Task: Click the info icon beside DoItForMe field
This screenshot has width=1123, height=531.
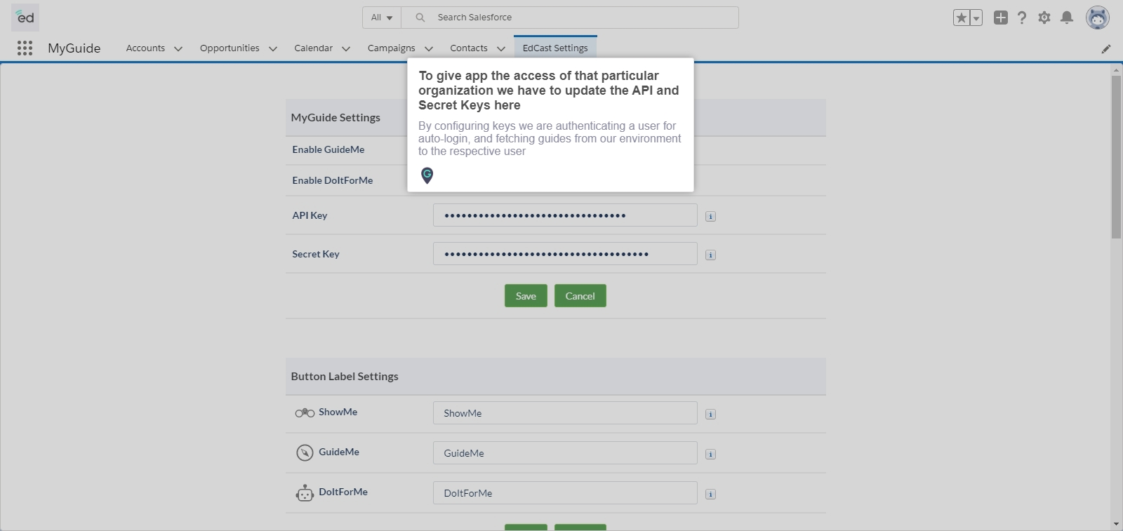Action: coord(710,494)
